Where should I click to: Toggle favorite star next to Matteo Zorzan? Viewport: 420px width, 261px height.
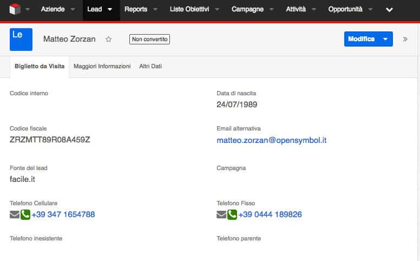pyautogui.click(x=108, y=40)
